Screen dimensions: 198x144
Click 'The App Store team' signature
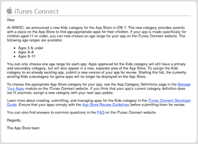pos(23,128)
